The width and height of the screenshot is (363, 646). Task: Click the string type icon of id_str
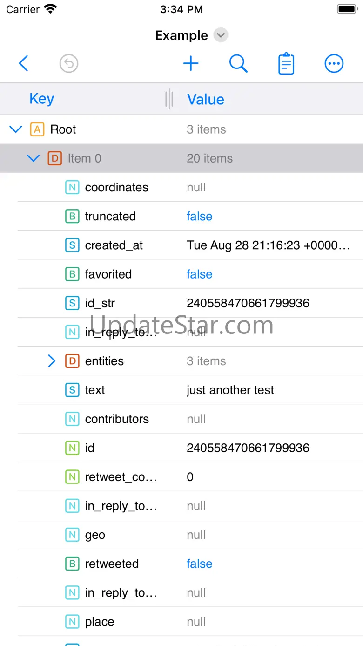coord(72,303)
